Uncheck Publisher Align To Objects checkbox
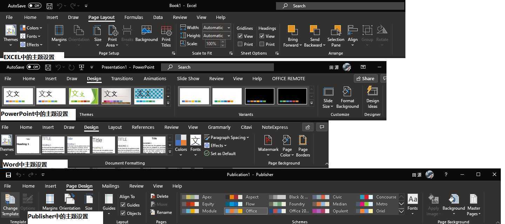505x224 pixels. [123, 213]
